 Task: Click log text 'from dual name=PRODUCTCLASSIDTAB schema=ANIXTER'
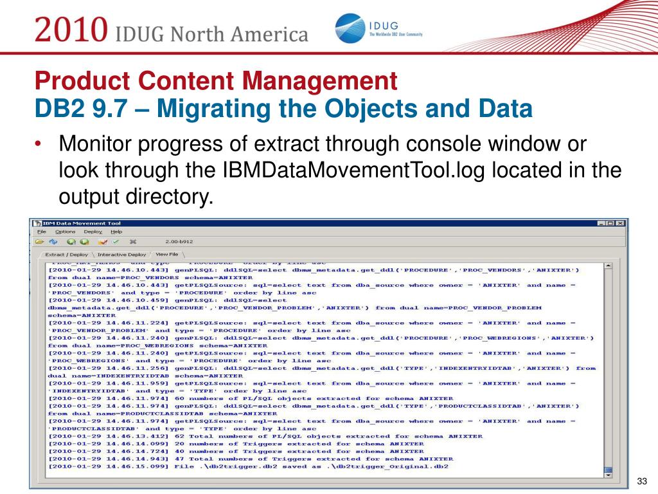(163, 414)
